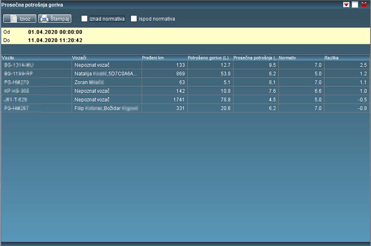Close panel with the red X
This screenshot has height=246, width=371.
[x=364, y=5]
